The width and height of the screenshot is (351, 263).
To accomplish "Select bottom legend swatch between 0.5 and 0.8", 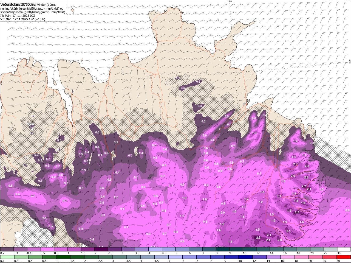I will 36,257.
